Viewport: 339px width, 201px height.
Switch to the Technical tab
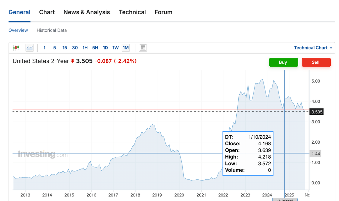(132, 12)
